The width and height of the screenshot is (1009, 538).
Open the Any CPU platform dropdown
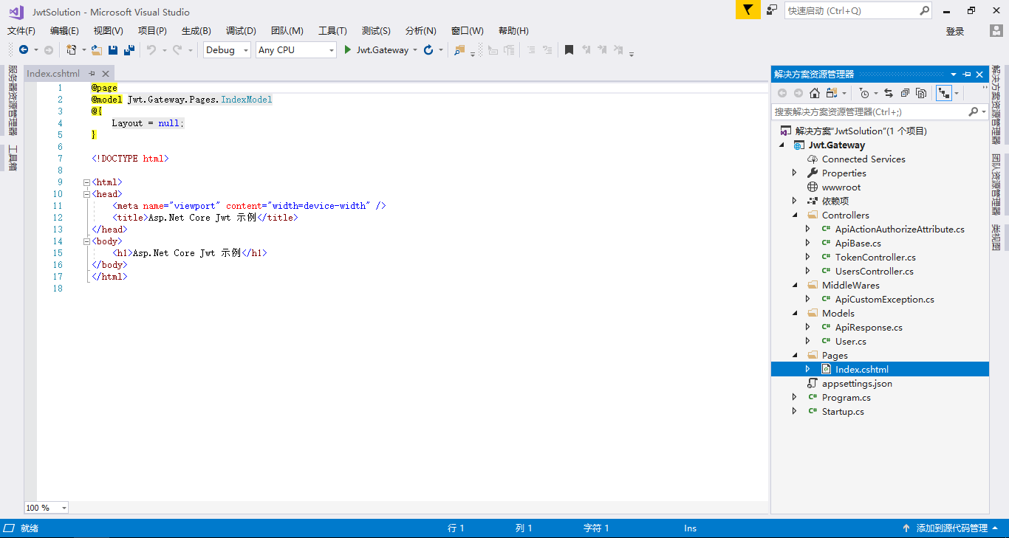(x=332, y=49)
